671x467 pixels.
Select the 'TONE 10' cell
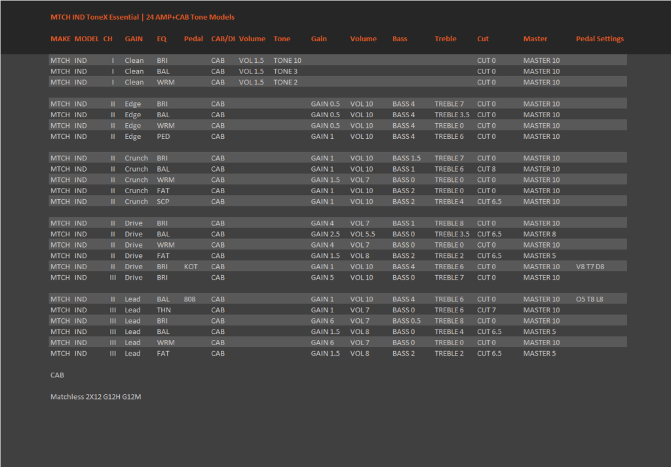point(287,61)
